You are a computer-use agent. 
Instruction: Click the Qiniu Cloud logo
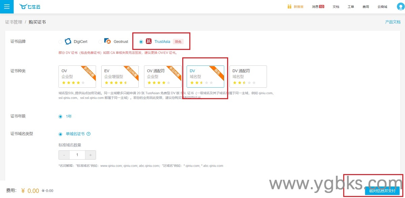(x=30, y=6)
